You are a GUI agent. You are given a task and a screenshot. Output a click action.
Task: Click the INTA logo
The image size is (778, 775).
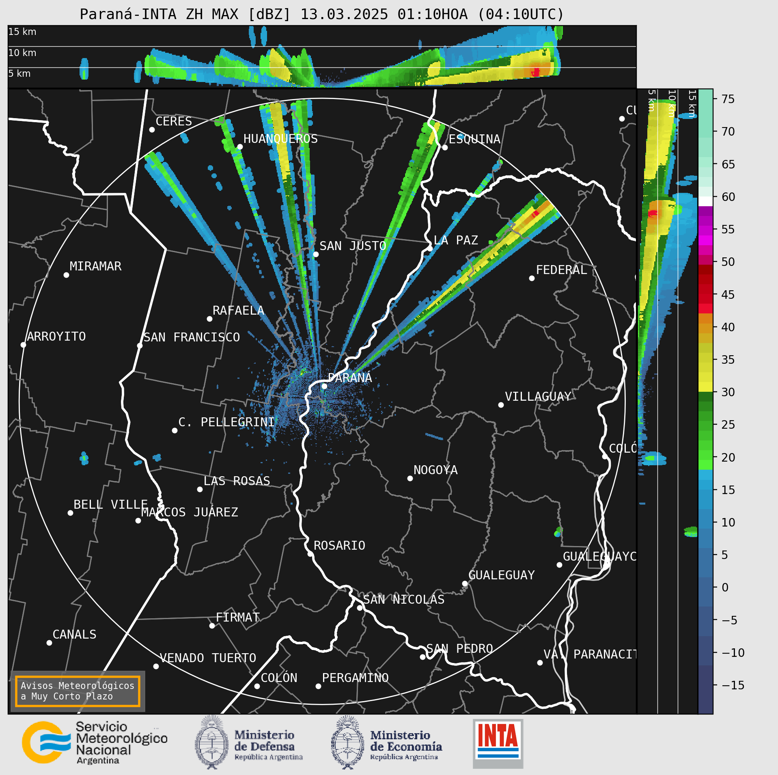pyautogui.click(x=498, y=744)
